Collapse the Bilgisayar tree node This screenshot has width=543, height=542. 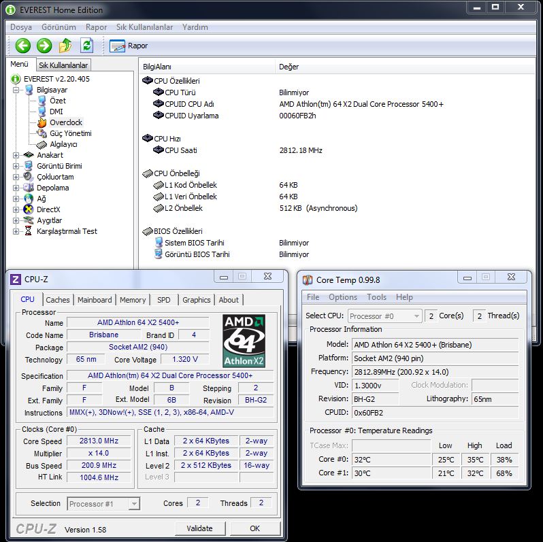[x=16, y=90]
